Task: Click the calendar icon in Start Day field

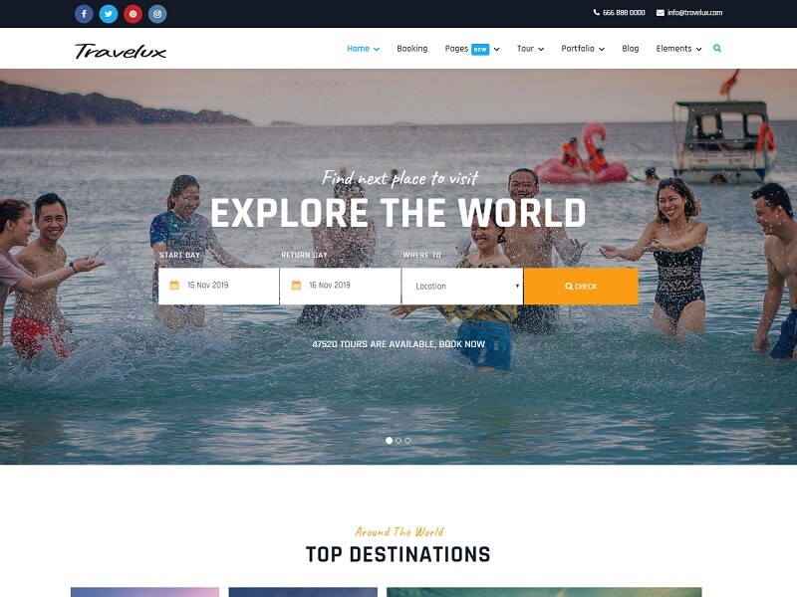Action: click(x=174, y=286)
